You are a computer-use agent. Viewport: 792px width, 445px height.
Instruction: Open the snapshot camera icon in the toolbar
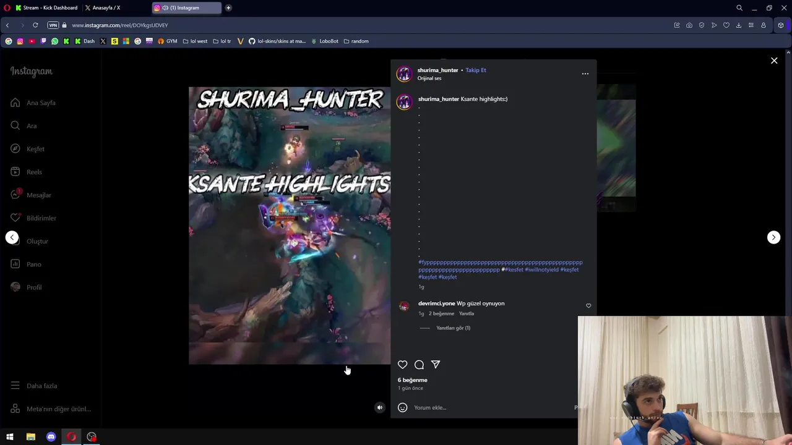click(689, 25)
